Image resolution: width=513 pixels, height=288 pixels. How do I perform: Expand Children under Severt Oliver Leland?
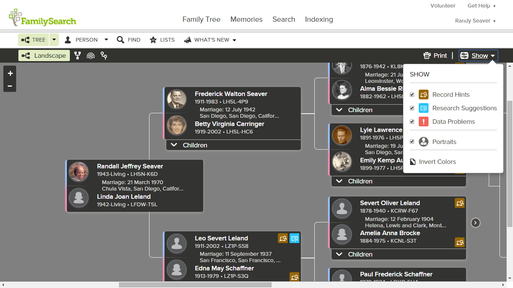click(x=398, y=254)
